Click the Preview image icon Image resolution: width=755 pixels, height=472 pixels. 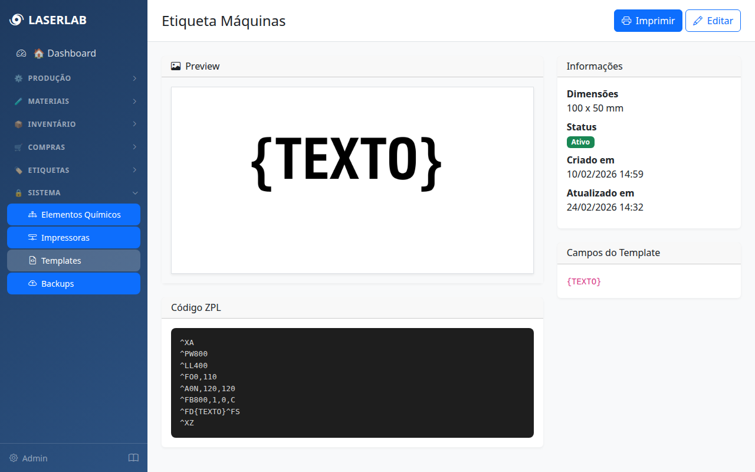pyautogui.click(x=176, y=66)
